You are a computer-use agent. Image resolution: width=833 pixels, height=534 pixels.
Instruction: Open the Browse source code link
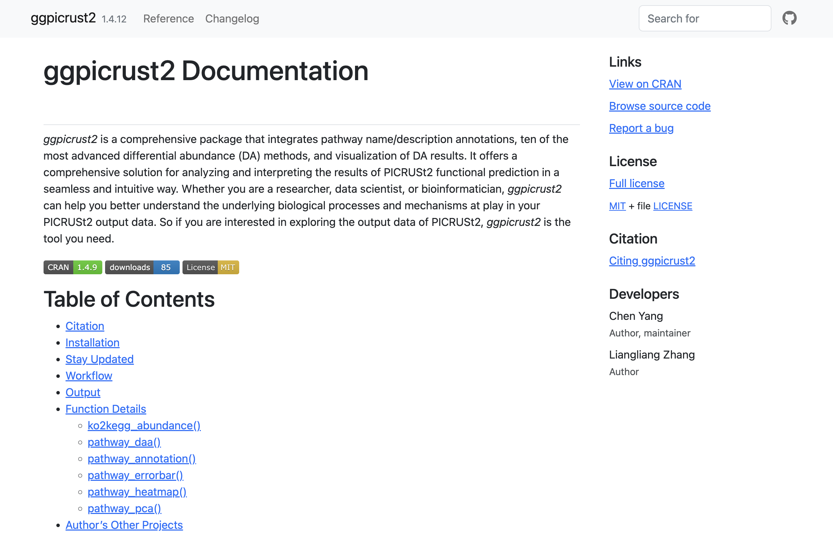(659, 106)
